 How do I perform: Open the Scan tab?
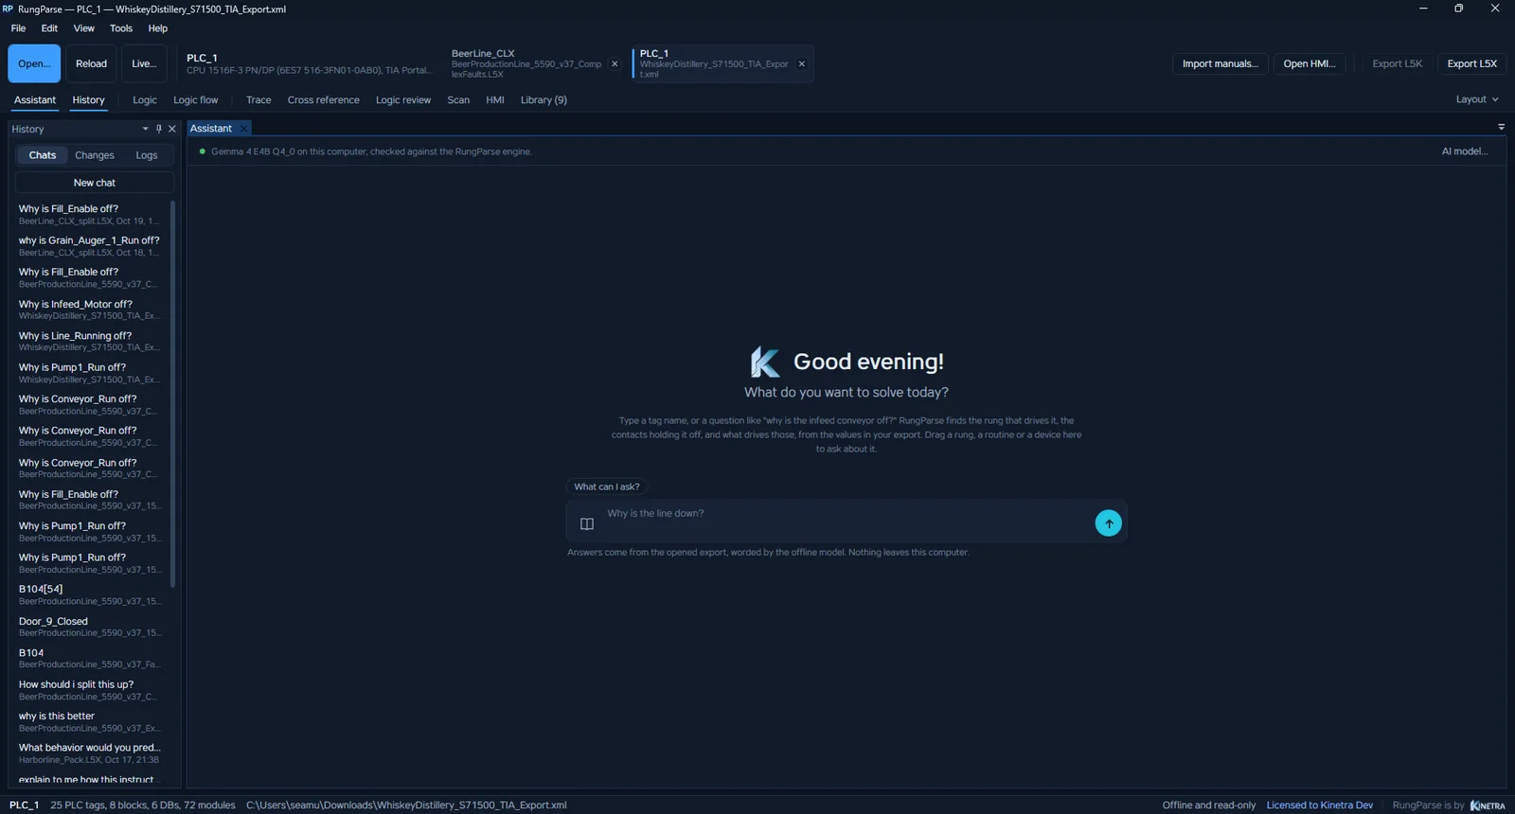click(458, 100)
